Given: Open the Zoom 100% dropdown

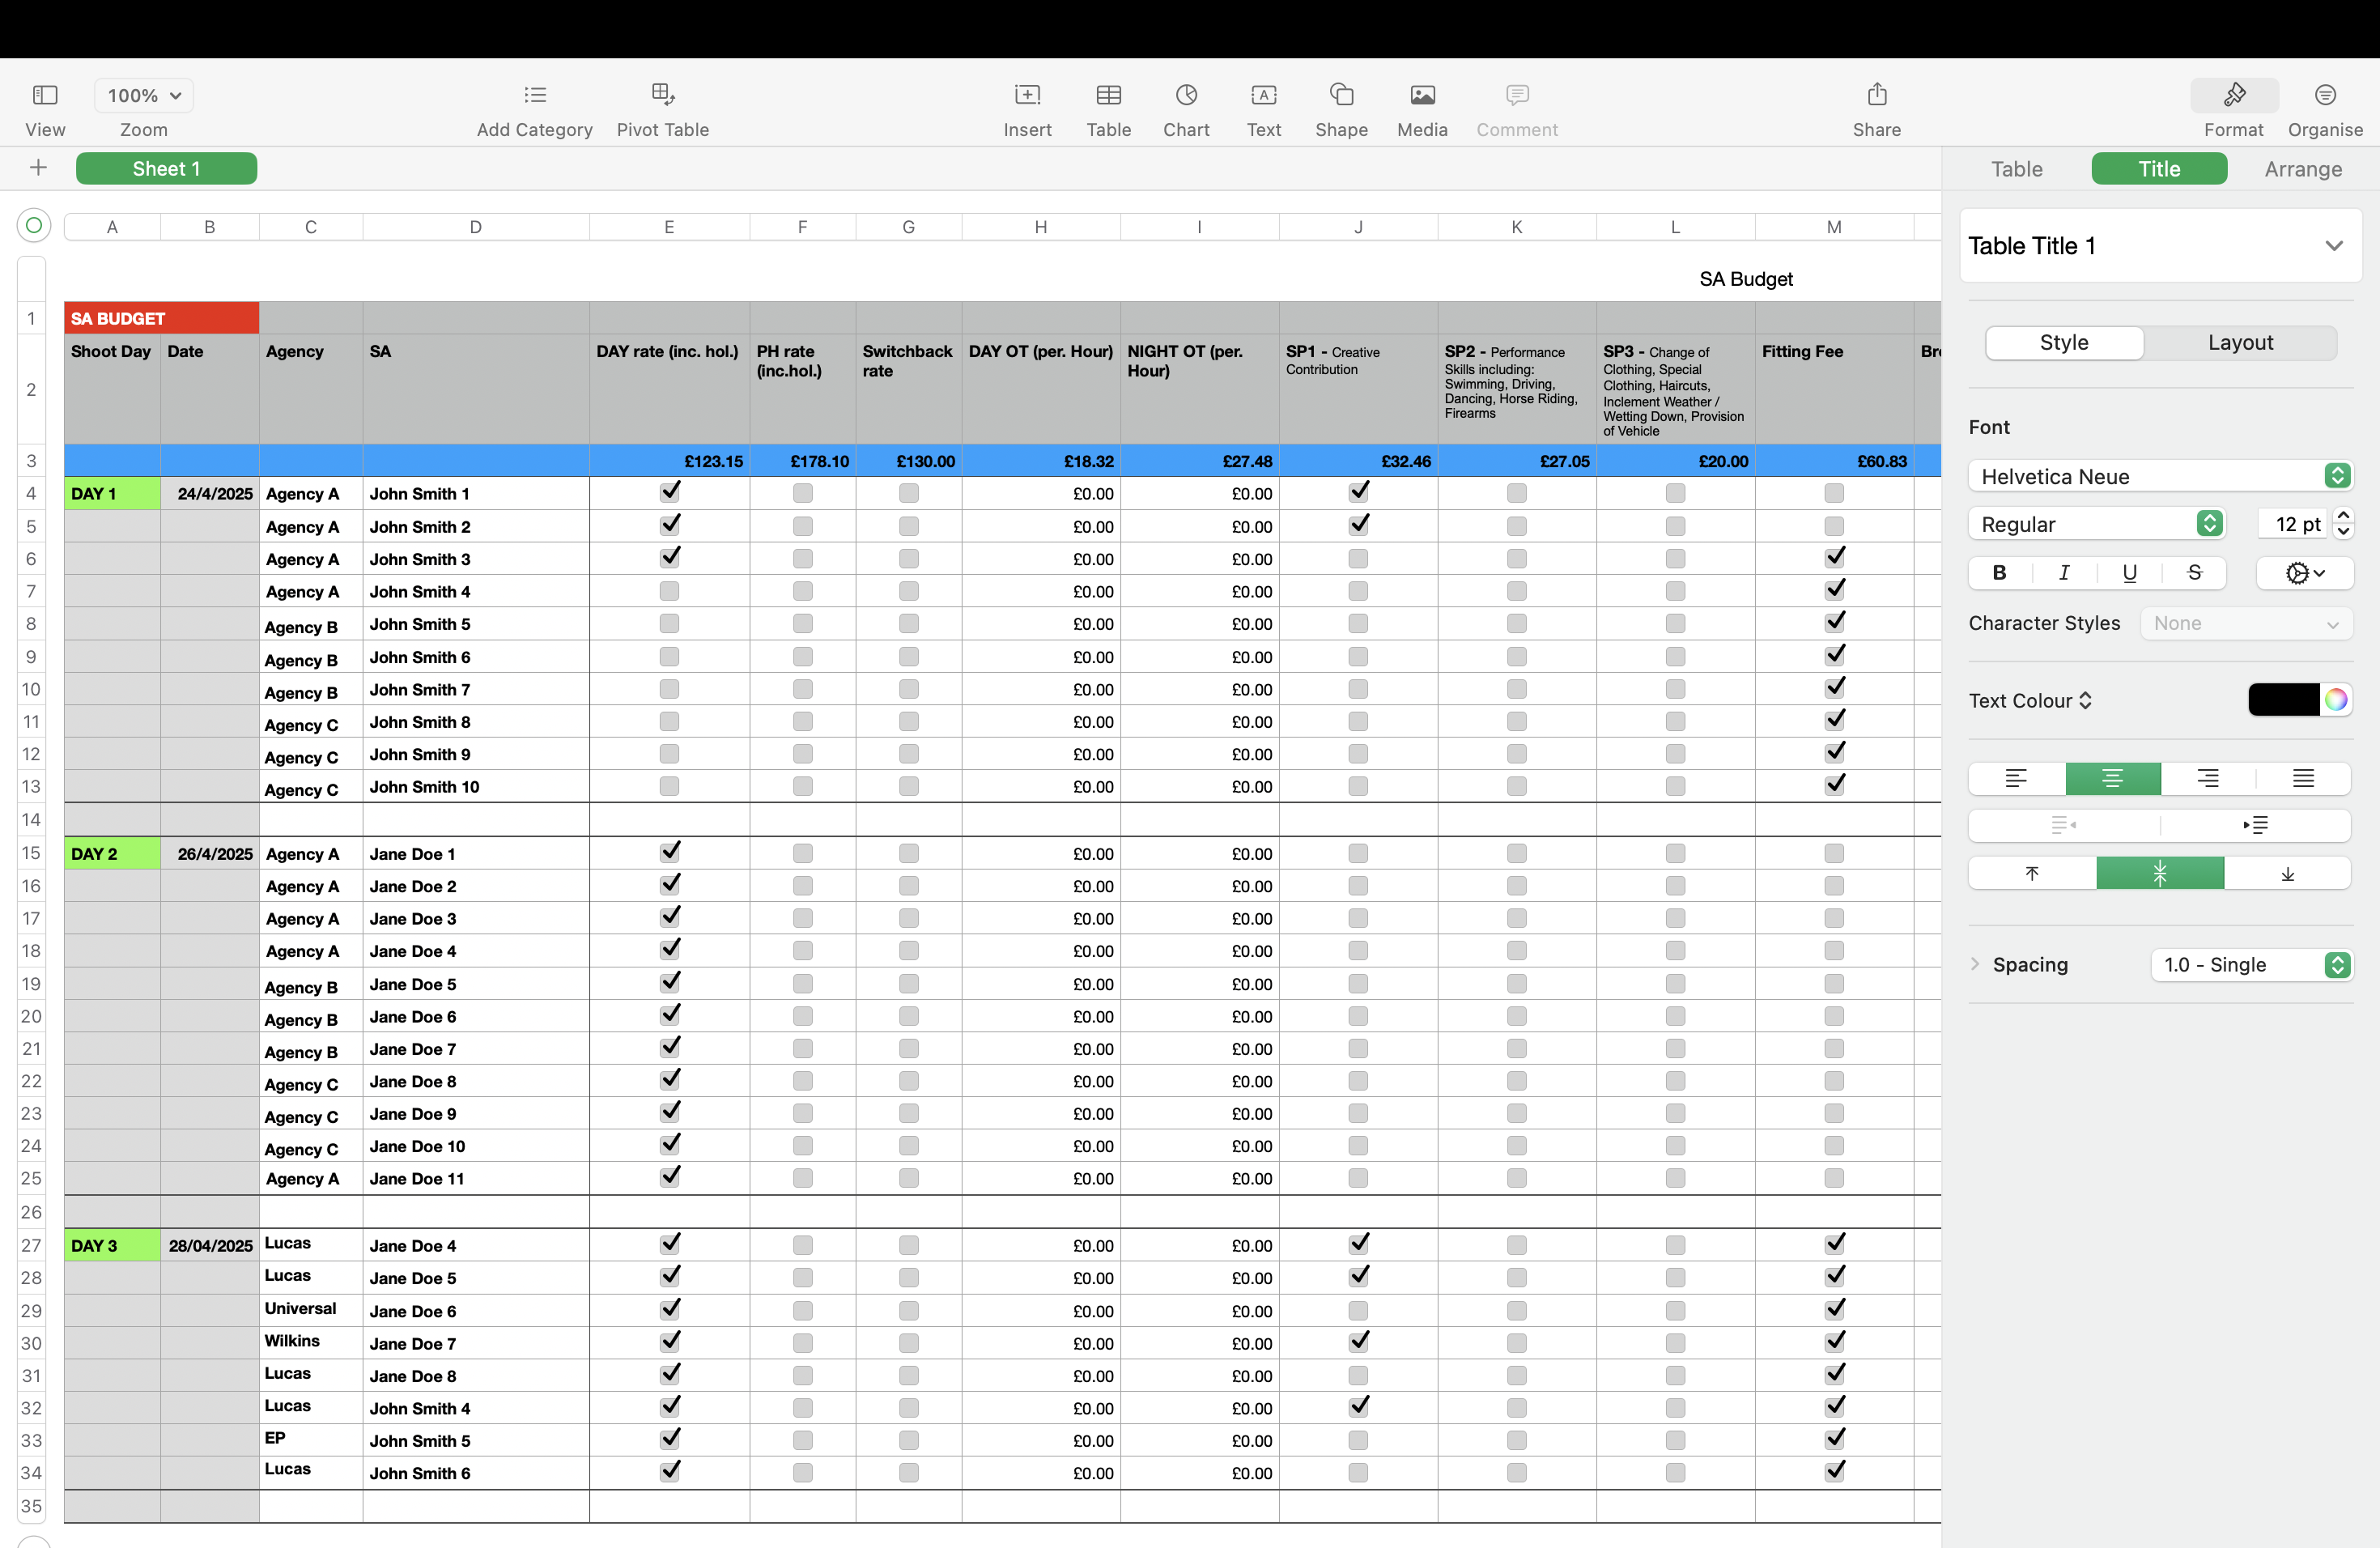Looking at the screenshot, I should (x=144, y=96).
